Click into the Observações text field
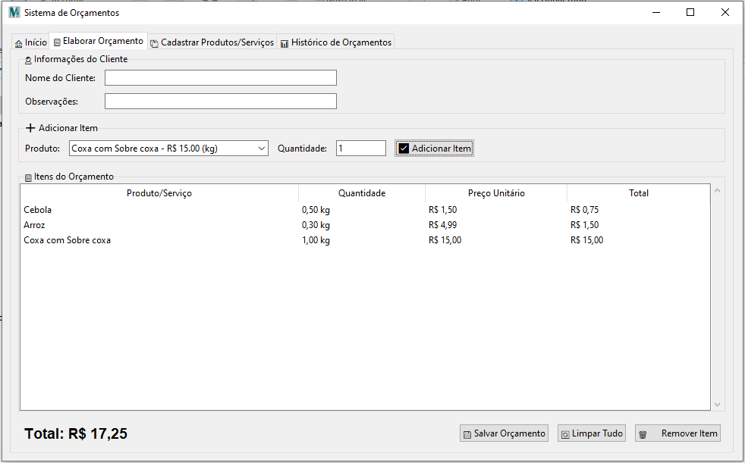 [x=220, y=102]
